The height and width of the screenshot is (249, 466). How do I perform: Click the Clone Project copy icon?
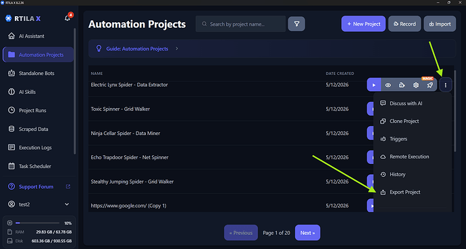(x=383, y=121)
